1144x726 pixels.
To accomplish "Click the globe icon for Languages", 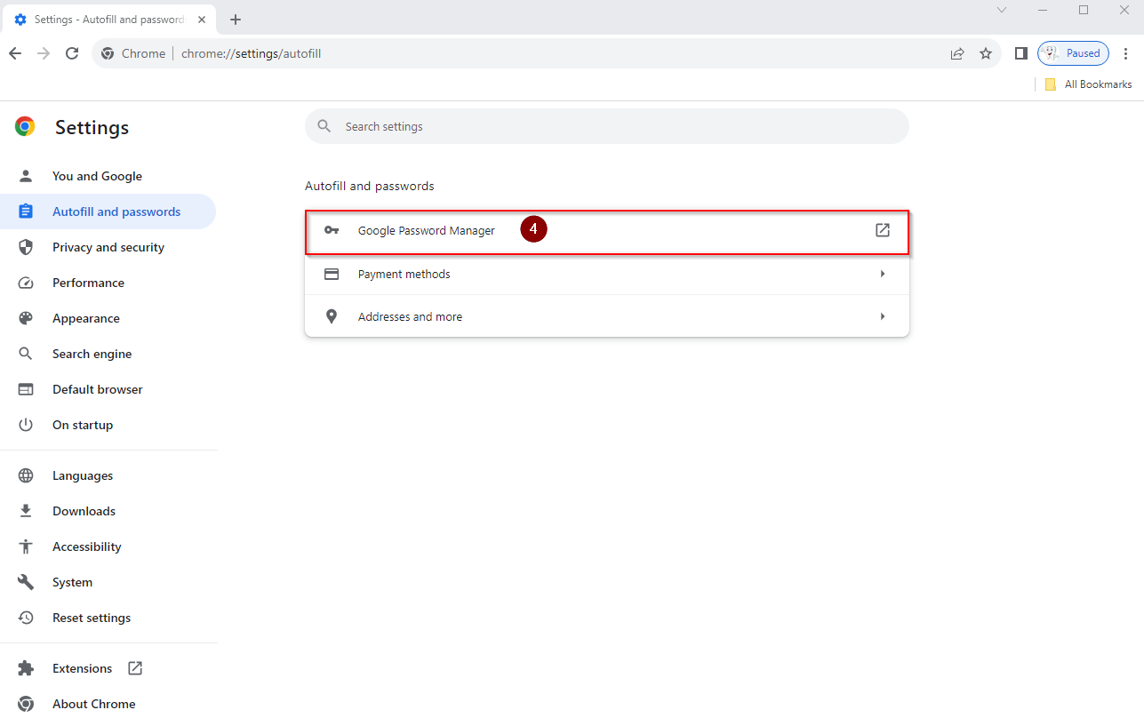I will click(x=26, y=475).
